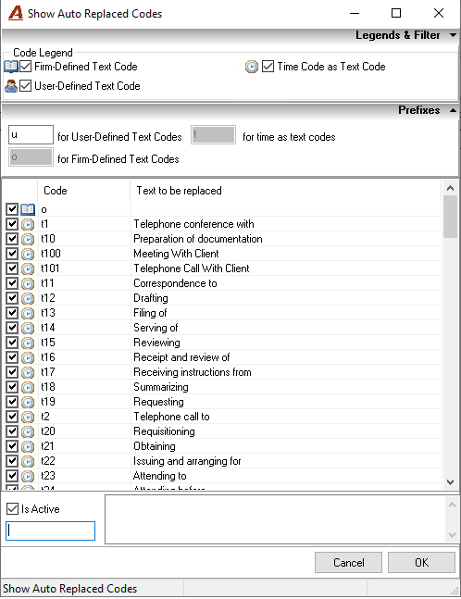
Task: Select the row Receipt and review of
Action: pos(223,357)
